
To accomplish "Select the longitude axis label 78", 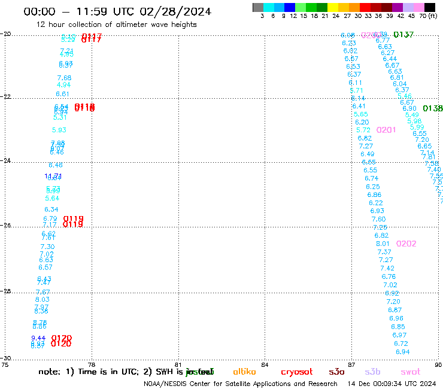I will click(x=92, y=364).
